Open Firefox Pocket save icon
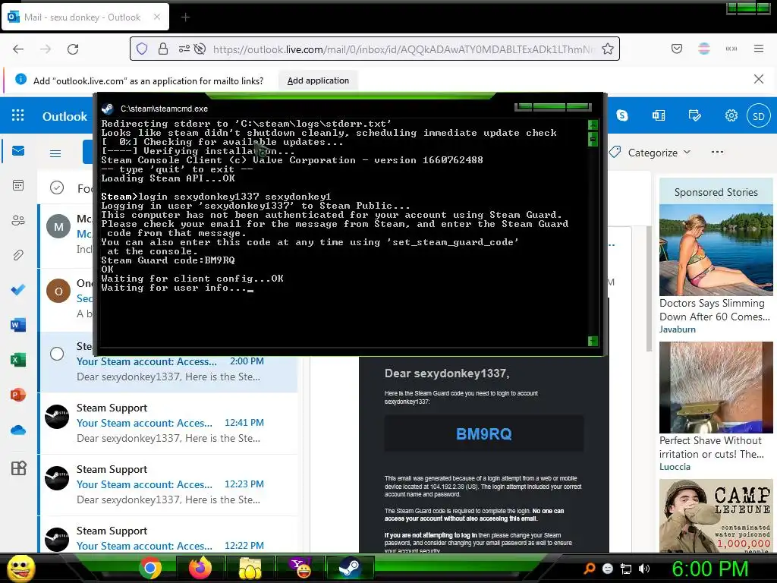The image size is (777, 583). (x=677, y=49)
